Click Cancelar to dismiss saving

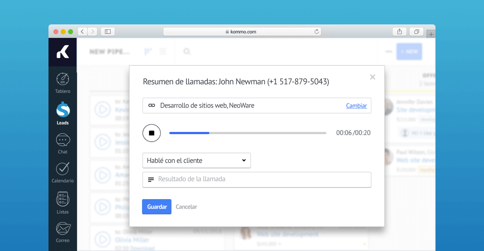[x=186, y=207]
